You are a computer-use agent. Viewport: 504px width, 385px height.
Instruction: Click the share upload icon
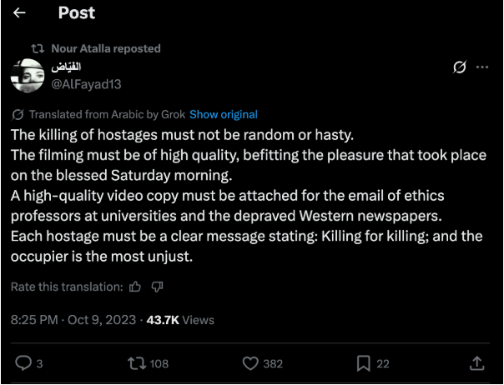[477, 363]
